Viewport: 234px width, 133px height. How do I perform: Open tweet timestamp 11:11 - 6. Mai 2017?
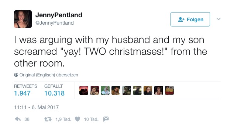click(37, 107)
